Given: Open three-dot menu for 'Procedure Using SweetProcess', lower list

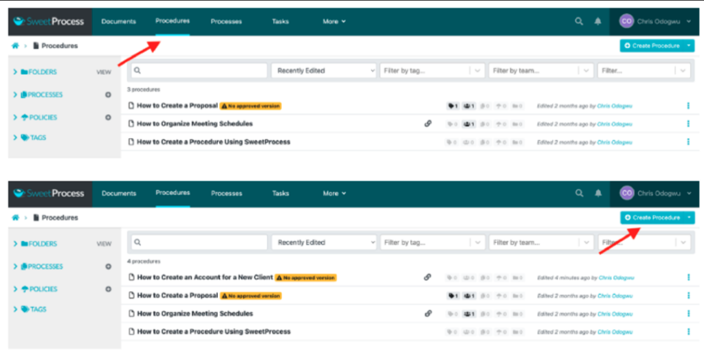Looking at the screenshot, I should (688, 331).
